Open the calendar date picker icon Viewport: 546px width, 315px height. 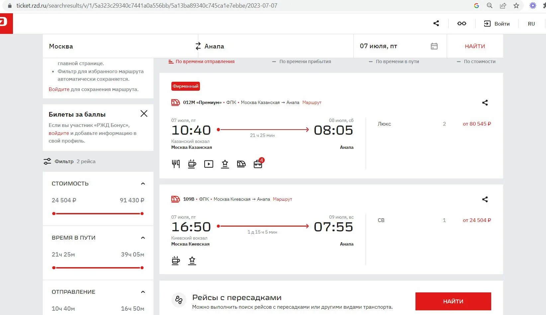434,46
